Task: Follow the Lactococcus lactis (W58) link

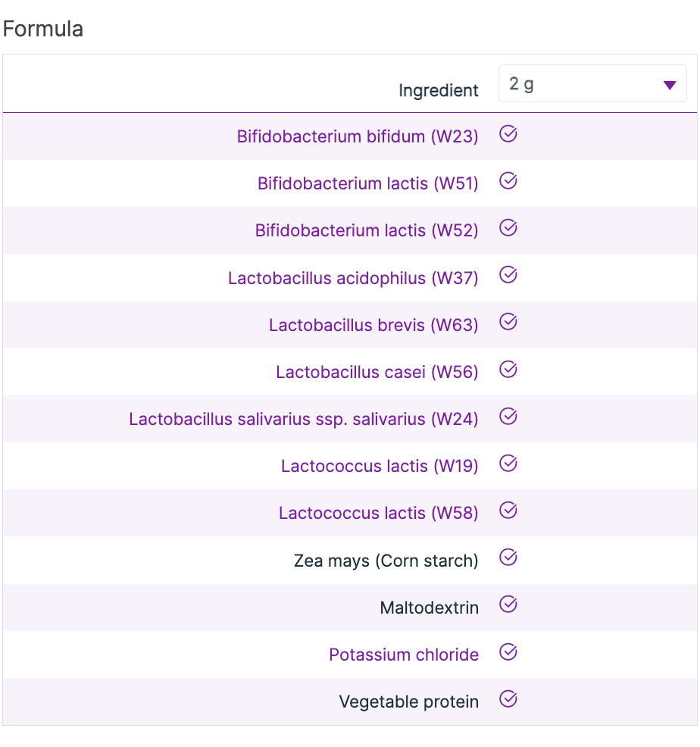Action: [379, 514]
